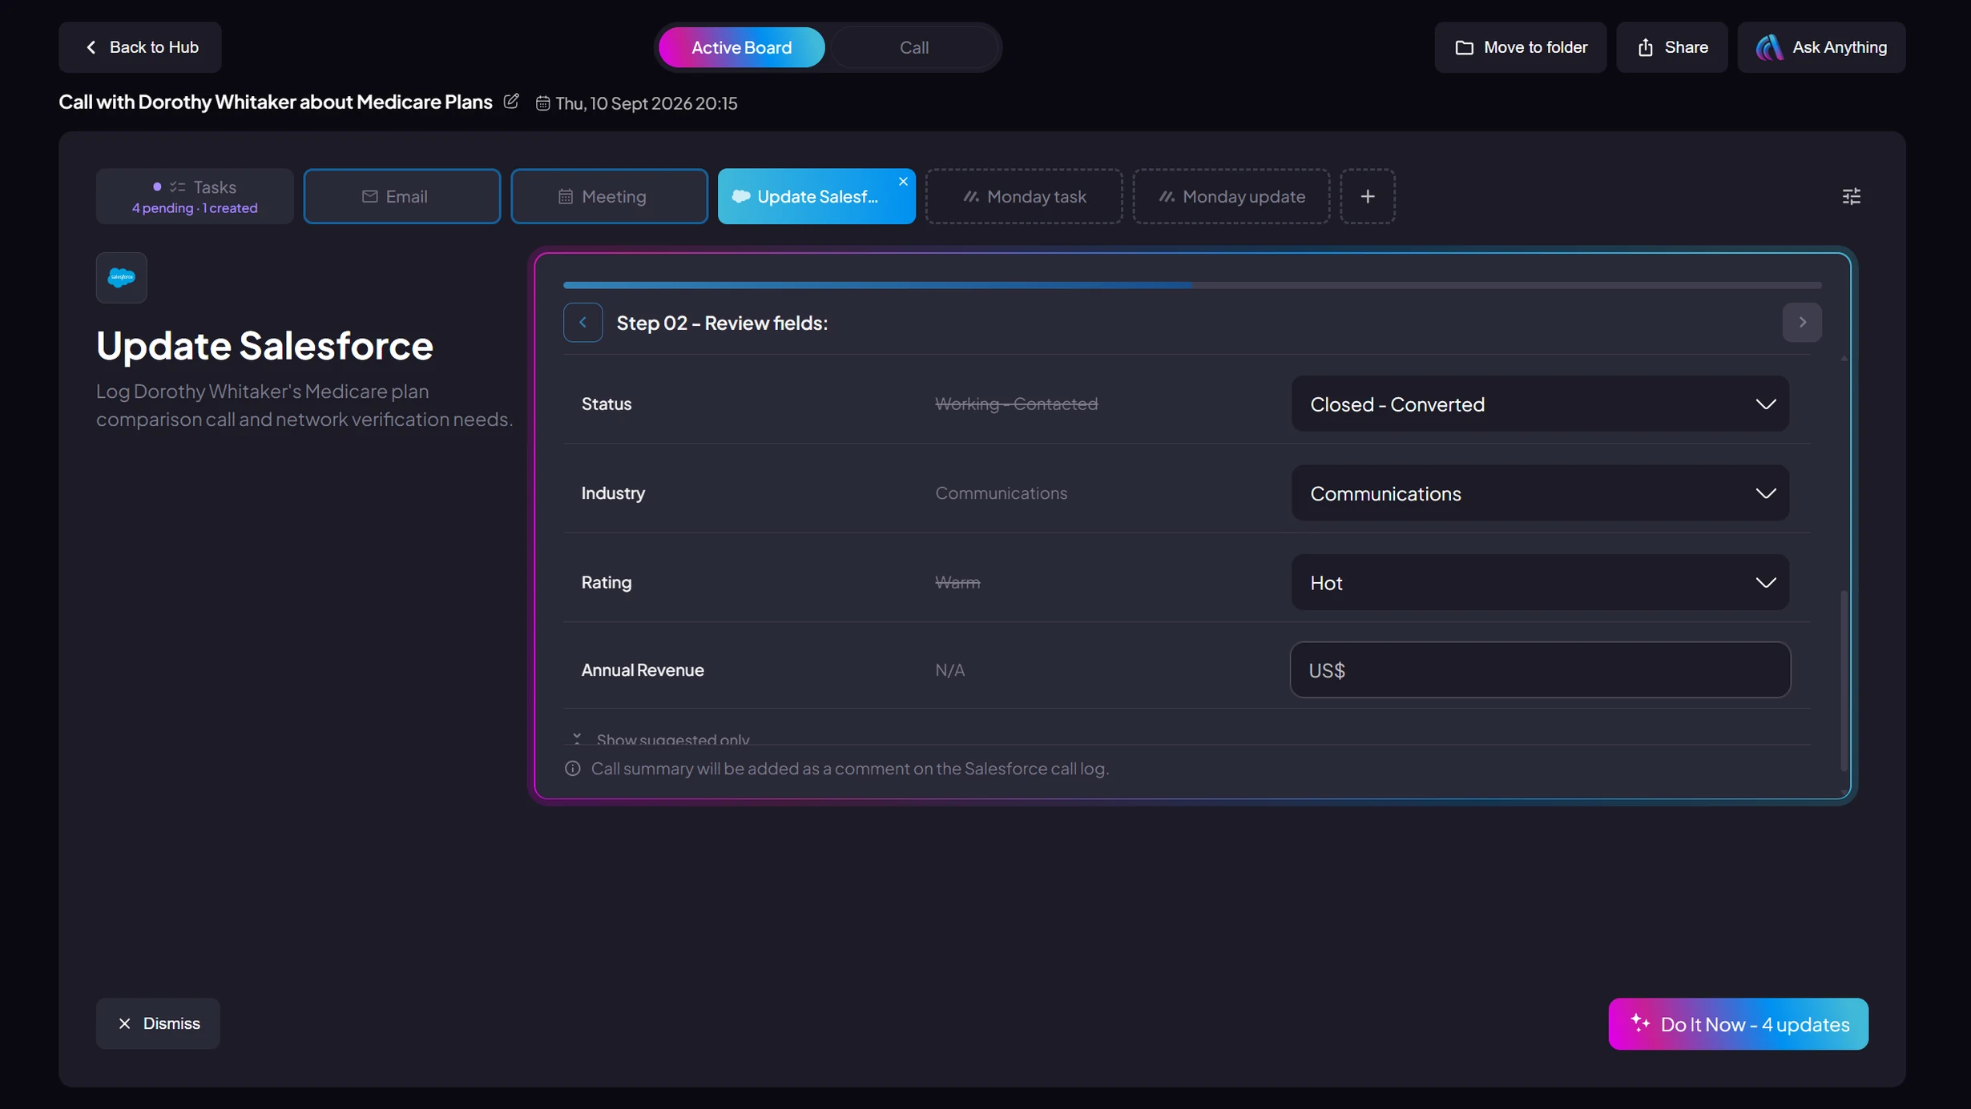Click the Annual Revenue US$ input field

[x=1540, y=670]
